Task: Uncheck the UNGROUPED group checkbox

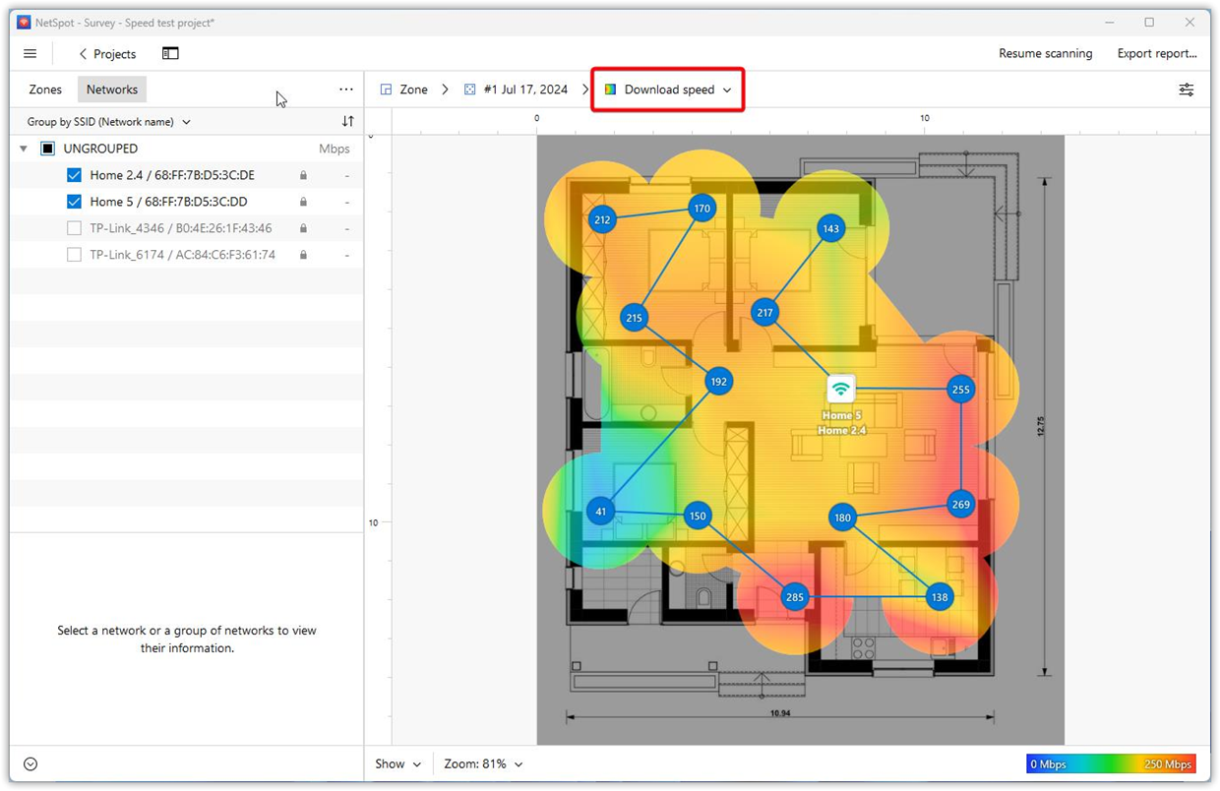Action: click(x=46, y=148)
